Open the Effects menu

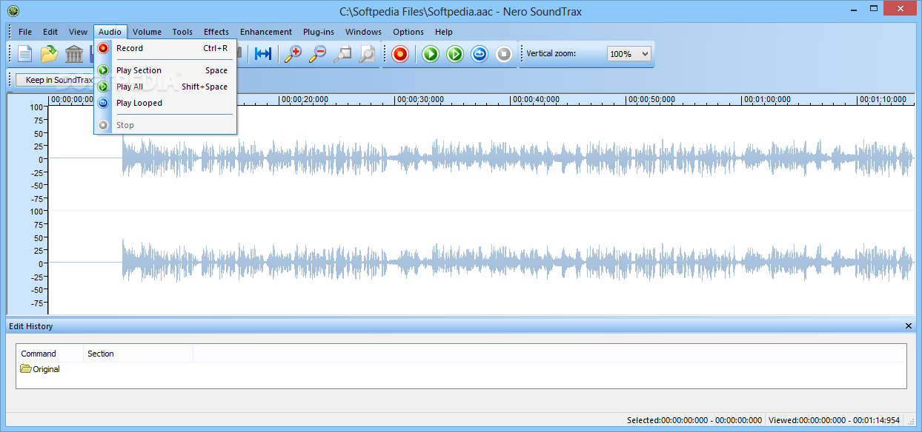click(216, 32)
